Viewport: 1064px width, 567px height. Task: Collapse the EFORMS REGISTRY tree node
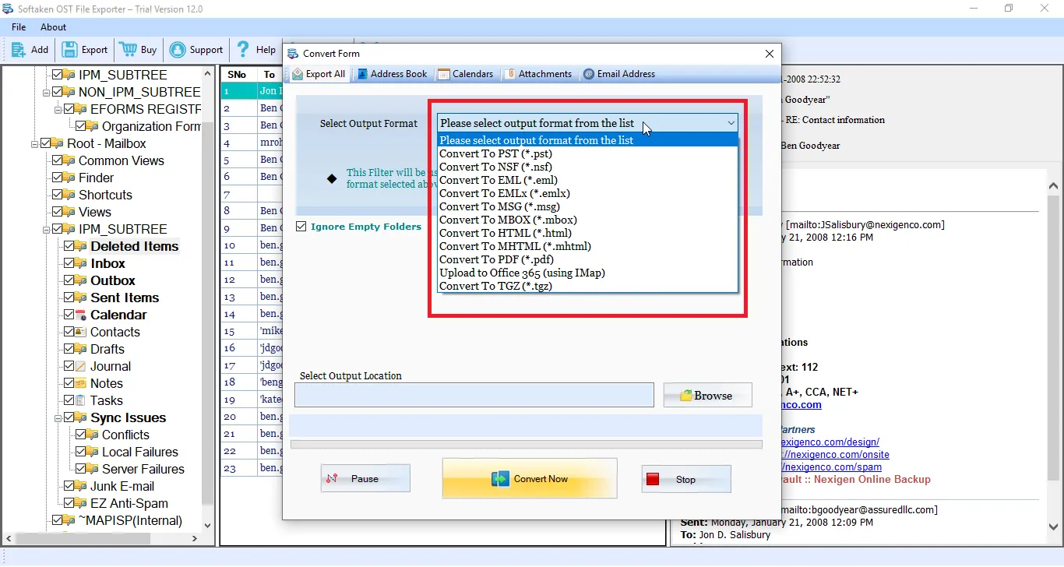pyautogui.click(x=58, y=109)
